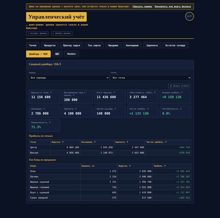
Task: Click the 'Салат овощной' dish row
Action: 110,198
